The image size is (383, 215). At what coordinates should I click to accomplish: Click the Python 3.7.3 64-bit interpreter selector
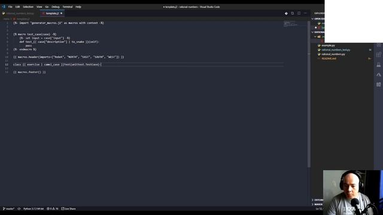(34, 209)
